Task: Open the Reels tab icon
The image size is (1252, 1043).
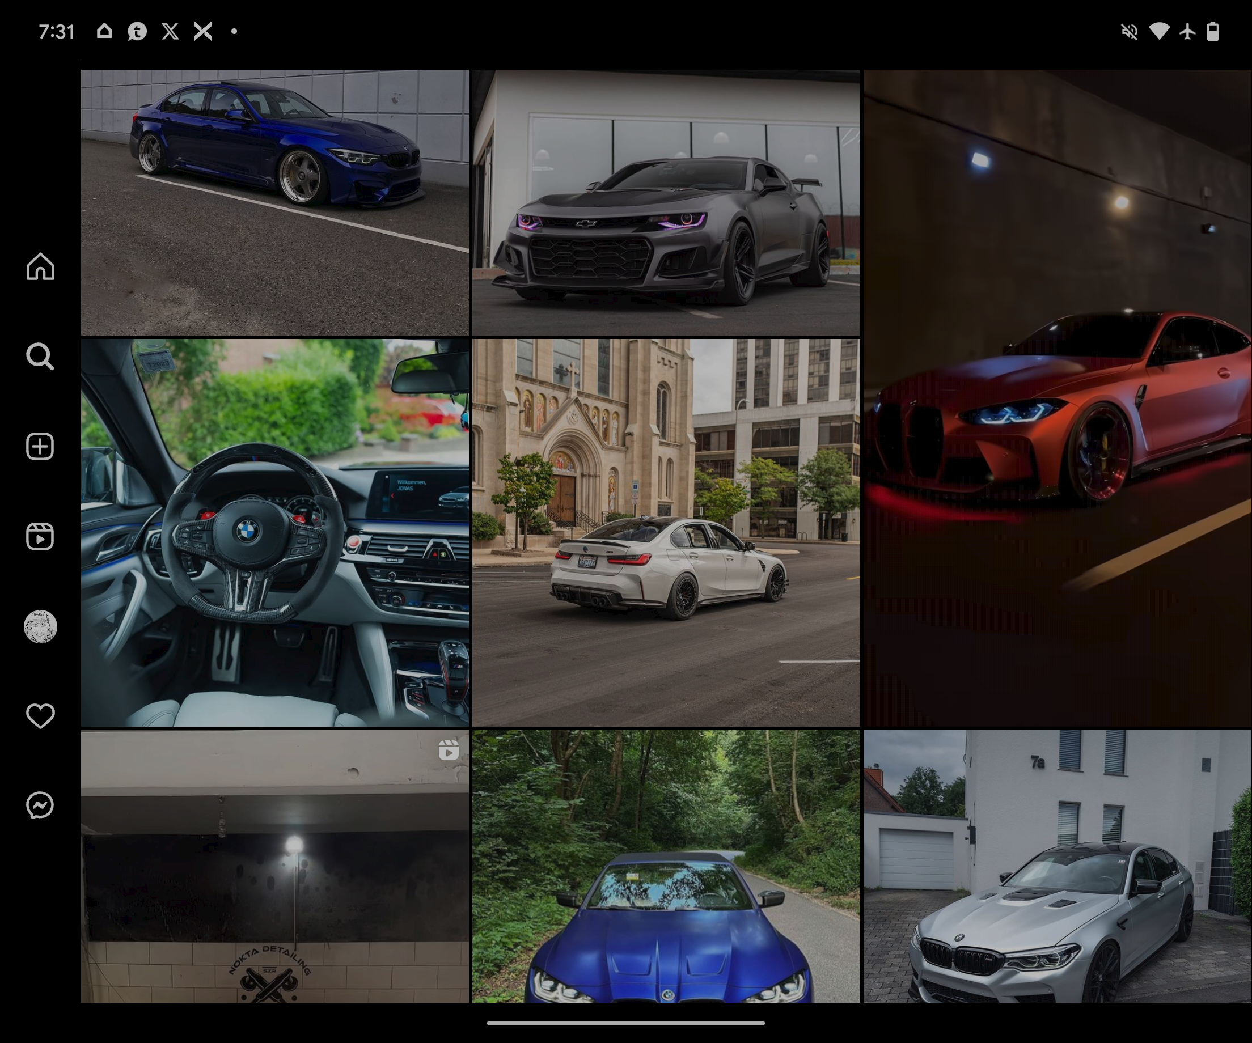Action: click(40, 536)
